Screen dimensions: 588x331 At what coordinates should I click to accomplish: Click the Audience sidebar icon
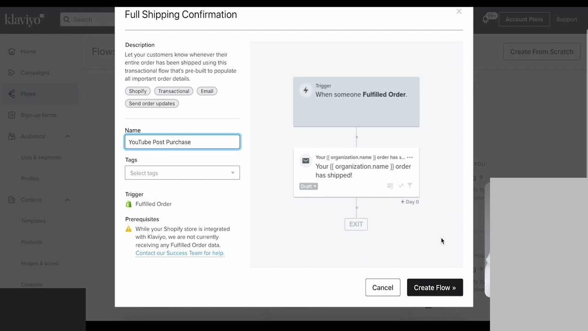click(x=11, y=136)
